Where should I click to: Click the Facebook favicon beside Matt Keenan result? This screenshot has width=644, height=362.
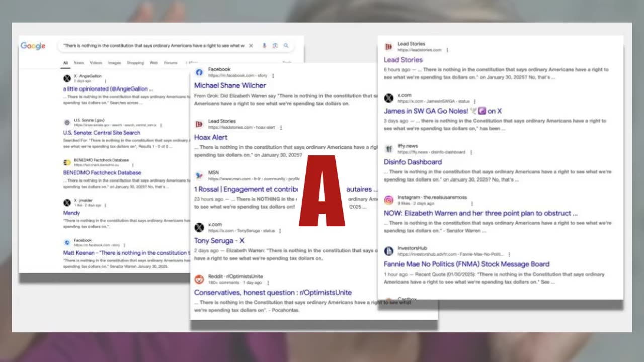[67, 242]
